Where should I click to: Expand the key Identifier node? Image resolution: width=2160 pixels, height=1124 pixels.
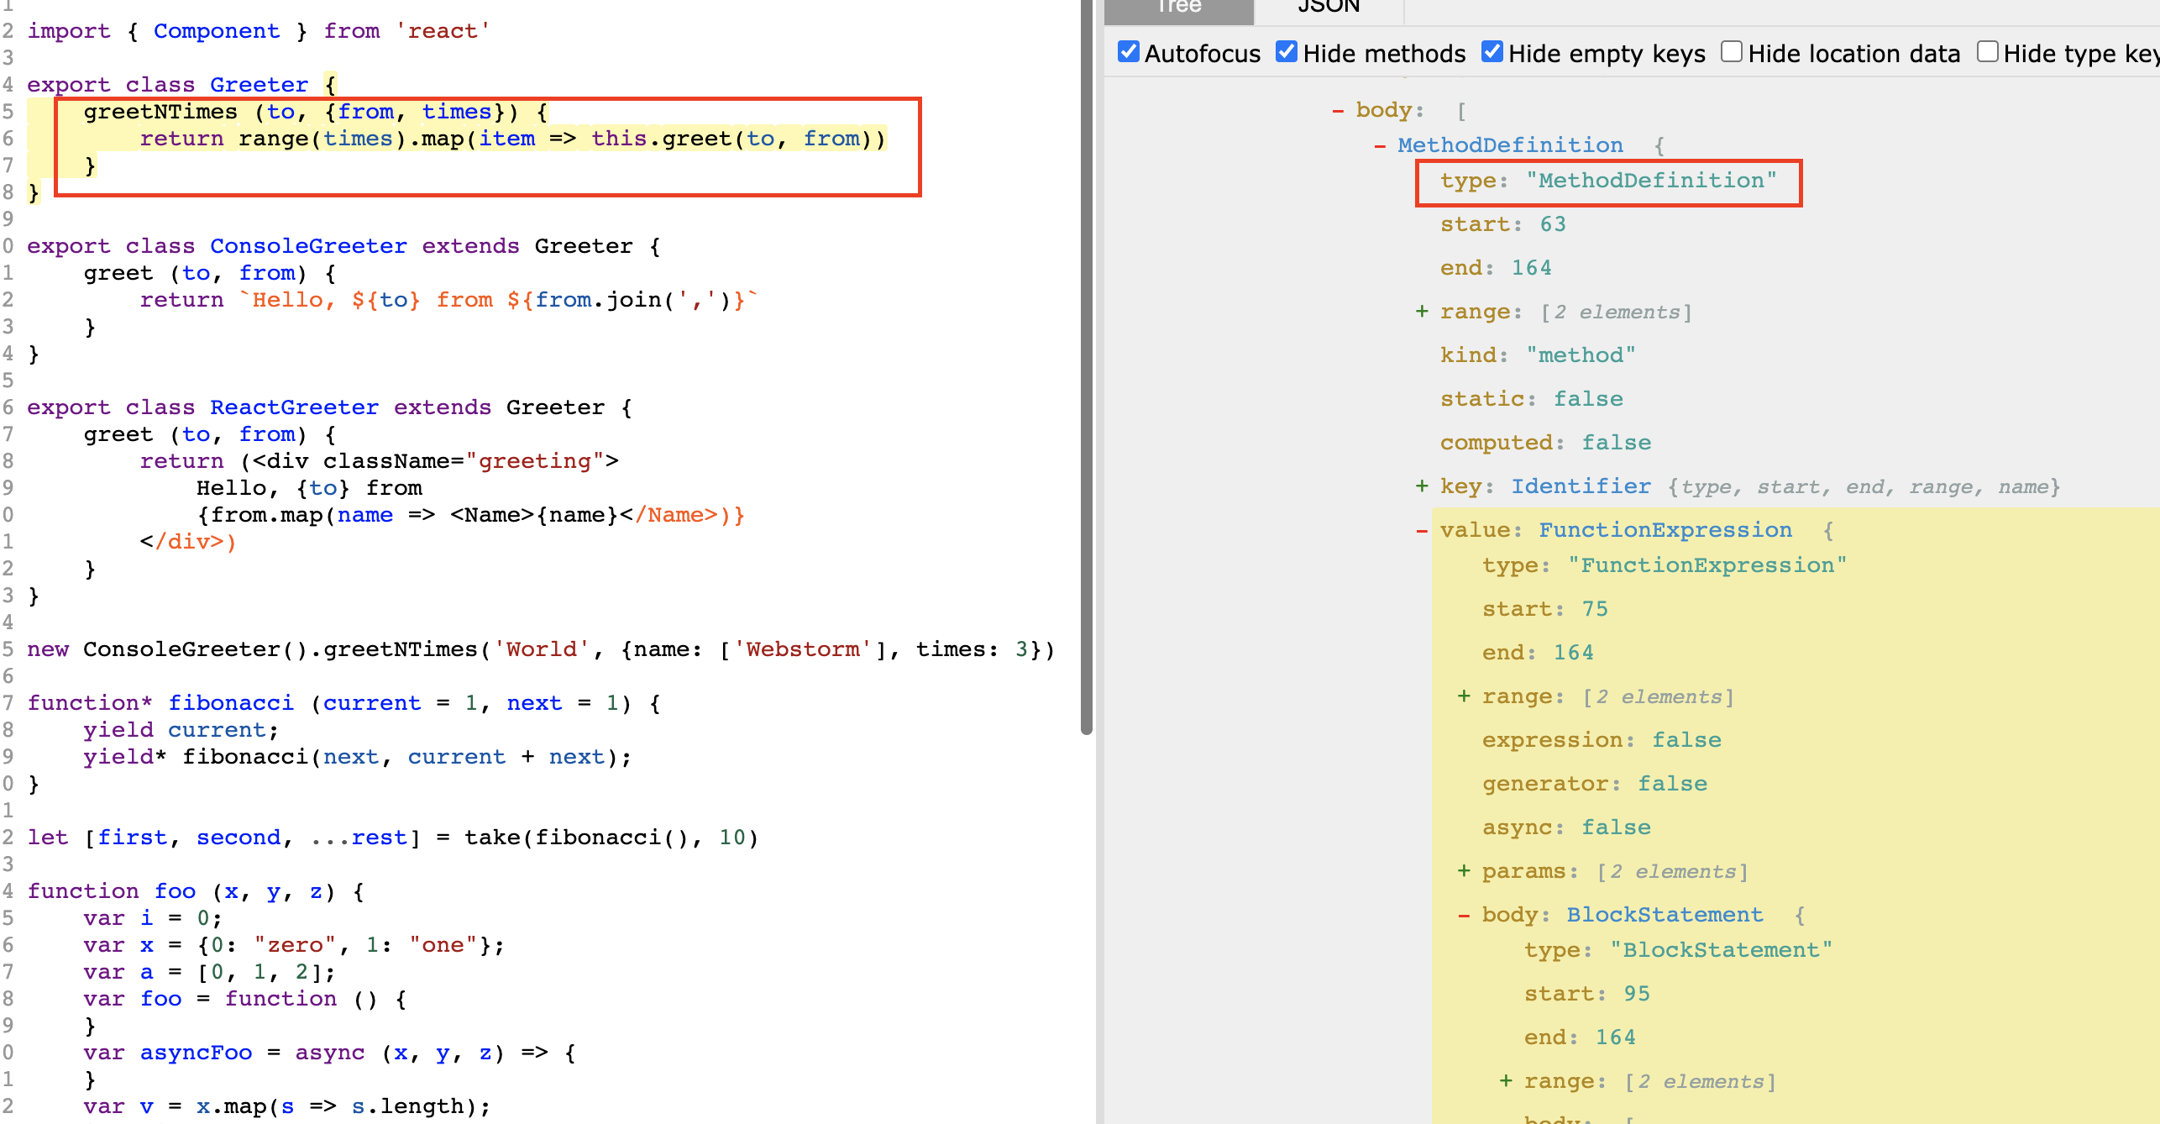[x=1423, y=486]
